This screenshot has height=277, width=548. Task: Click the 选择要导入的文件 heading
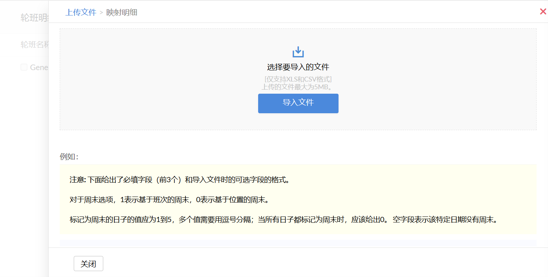[x=298, y=67]
